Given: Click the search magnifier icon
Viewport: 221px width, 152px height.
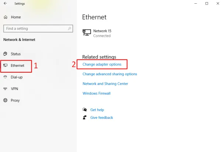Looking at the screenshot, I should click(69, 28).
